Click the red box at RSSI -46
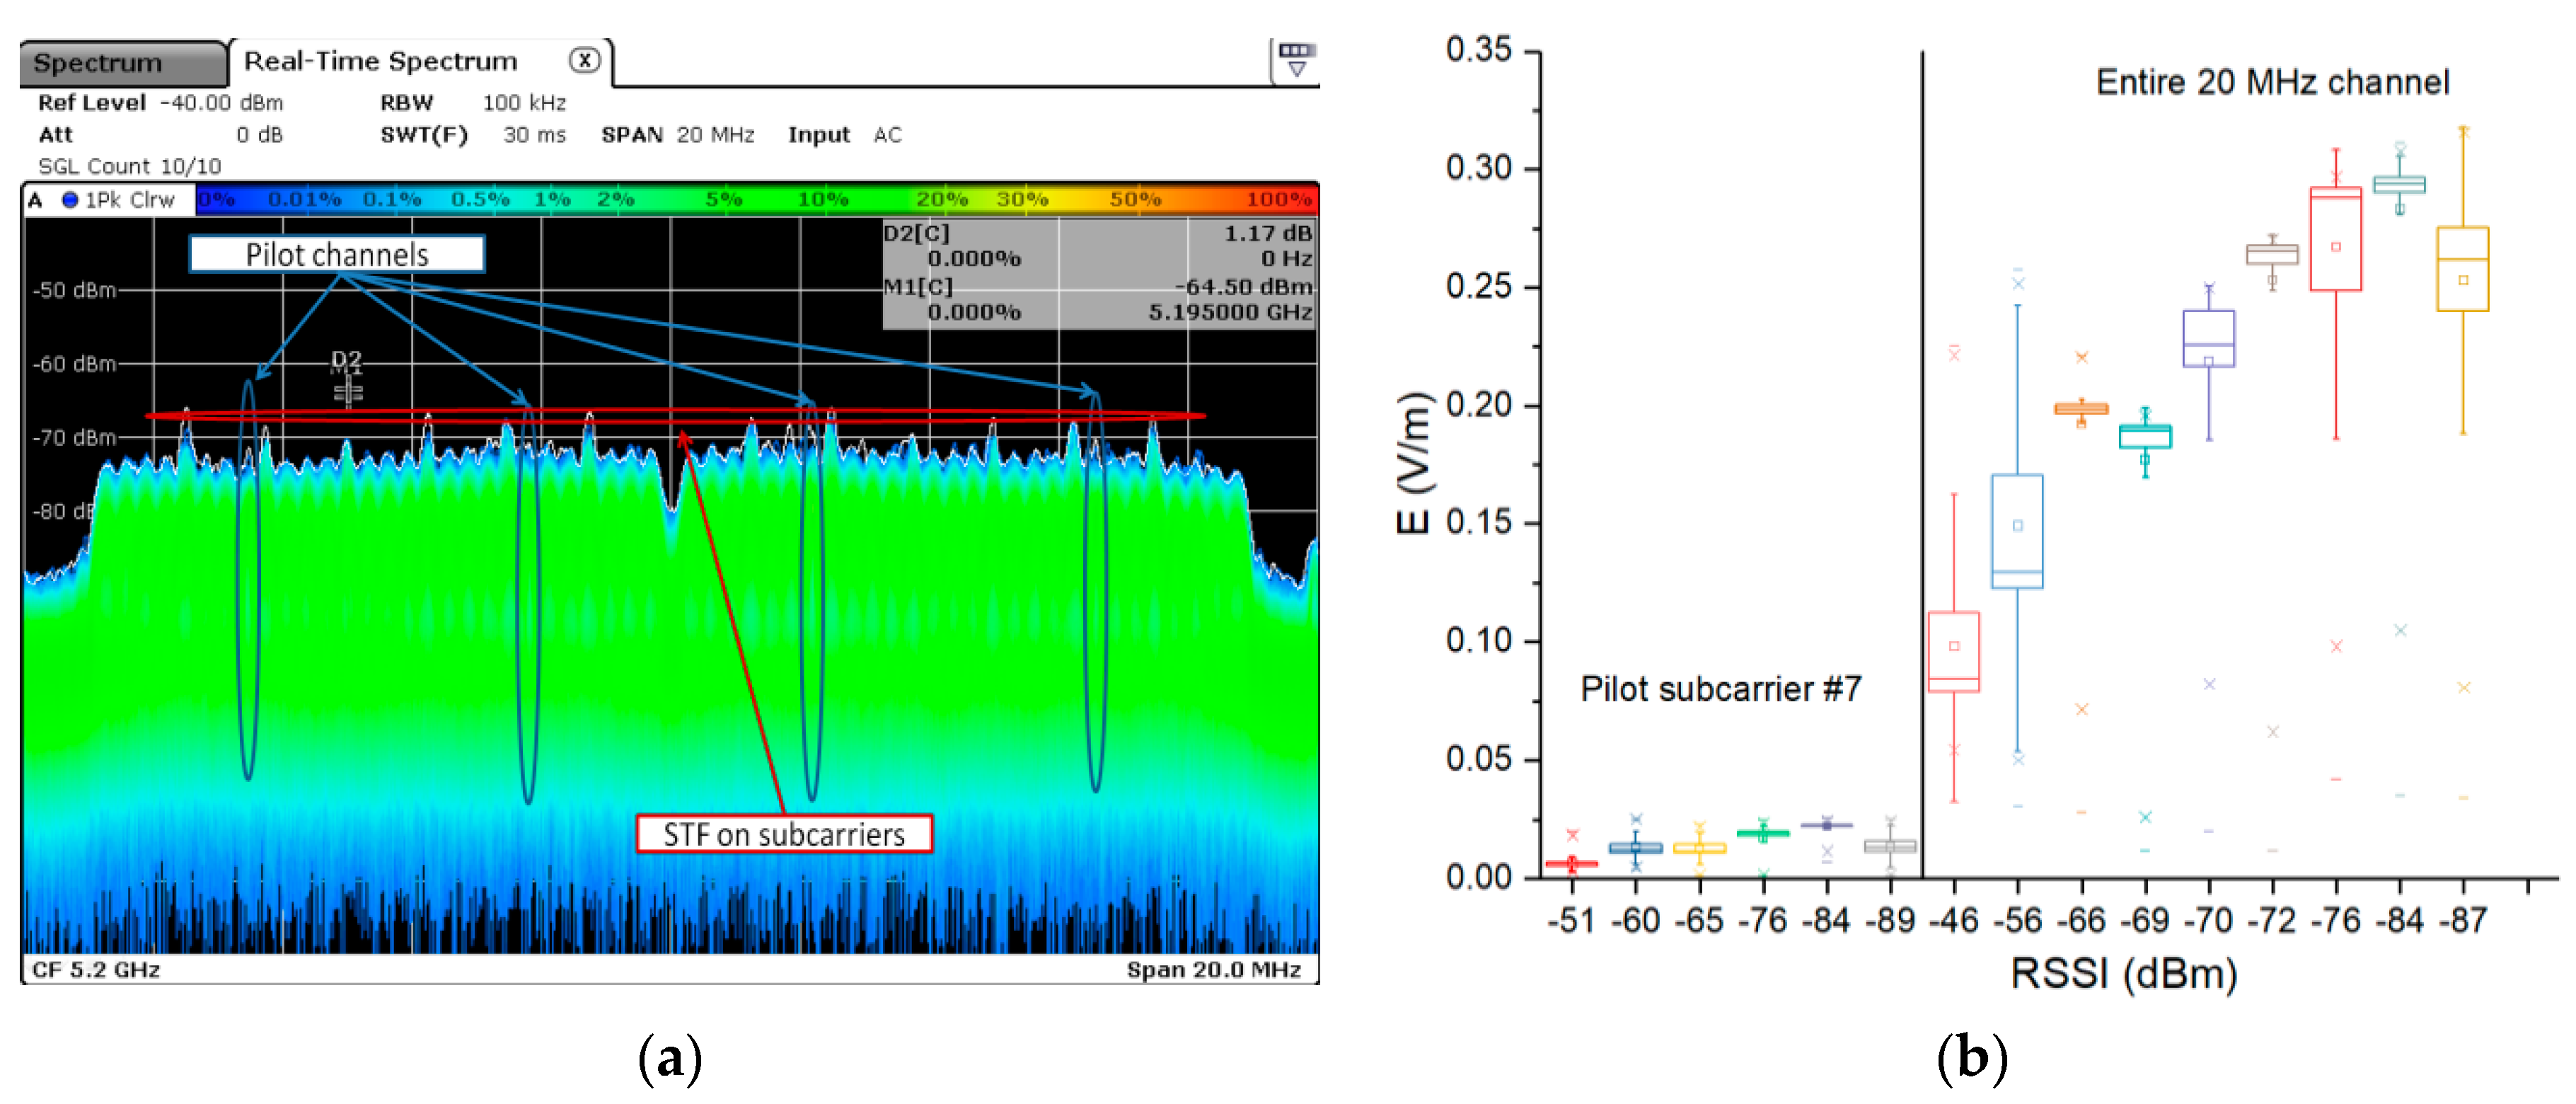 (1953, 652)
